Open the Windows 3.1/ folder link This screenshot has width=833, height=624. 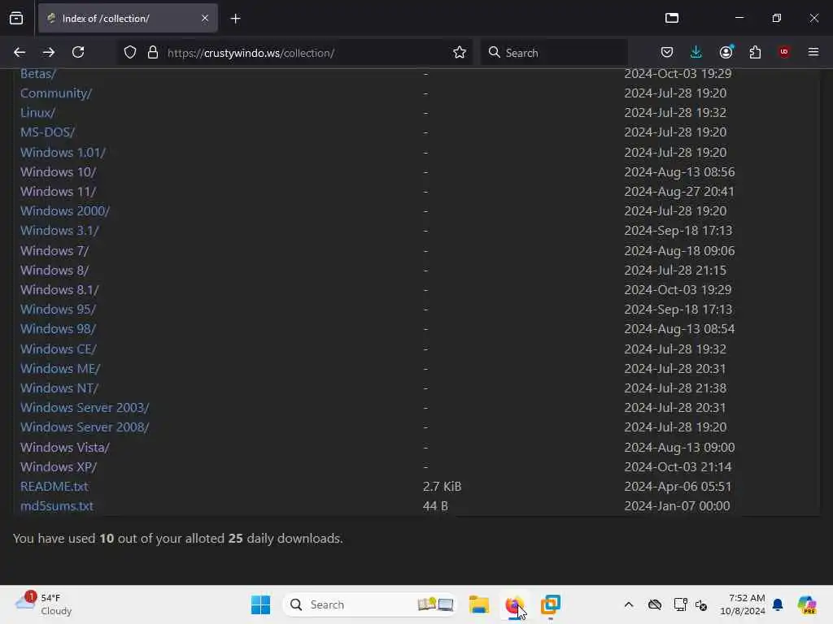tap(59, 231)
